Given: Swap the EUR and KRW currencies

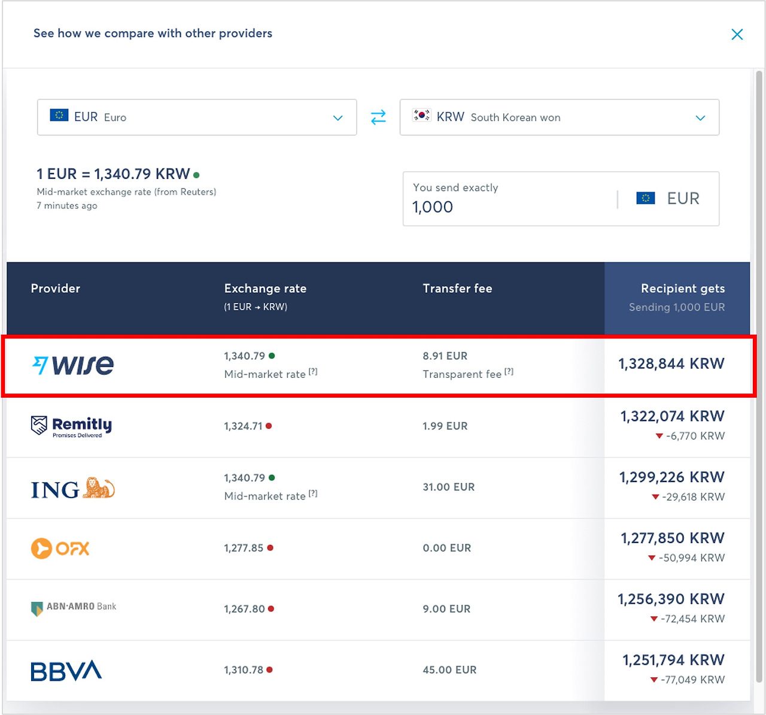Looking at the screenshot, I should click(378, 117).
